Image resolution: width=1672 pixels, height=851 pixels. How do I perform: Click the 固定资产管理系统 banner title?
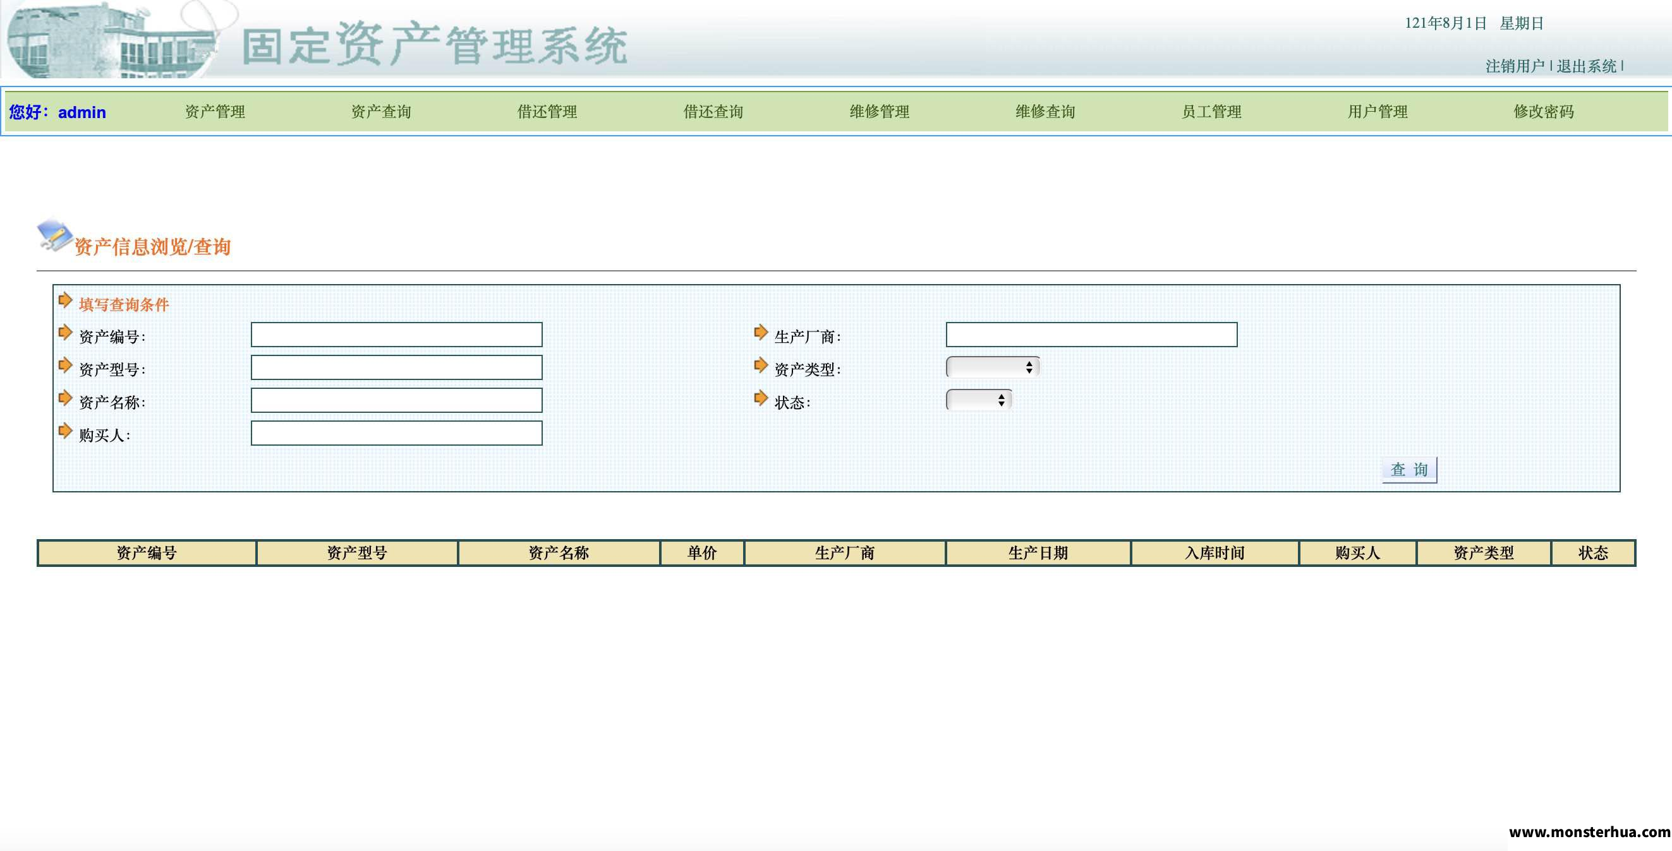pyautogui.click(x=435, y=44)
